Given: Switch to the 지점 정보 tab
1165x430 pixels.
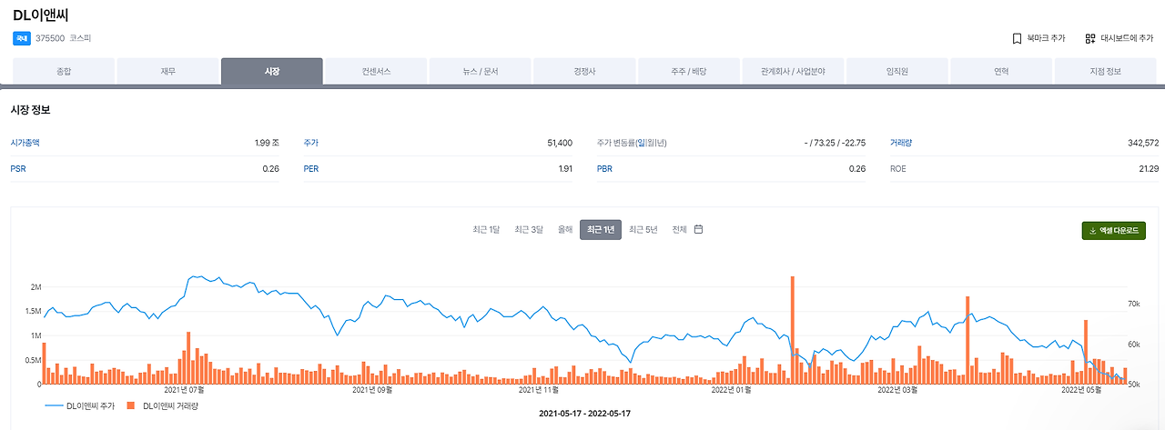Looking at the screenshot, I should point(1105,71).
